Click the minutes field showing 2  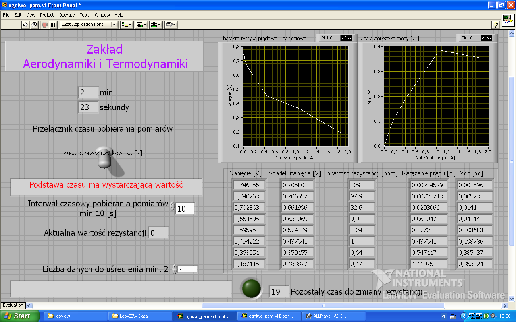[88, 93]
